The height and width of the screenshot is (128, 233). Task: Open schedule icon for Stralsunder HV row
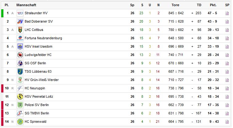[227, 13]
